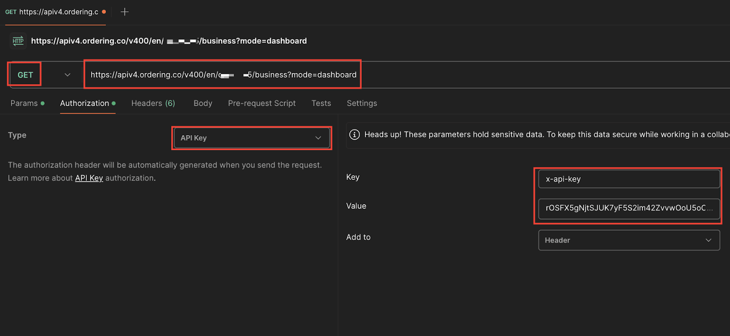The image size is (730, 336).
Task: Click the info icon beside Heads up
Action: 354,135
